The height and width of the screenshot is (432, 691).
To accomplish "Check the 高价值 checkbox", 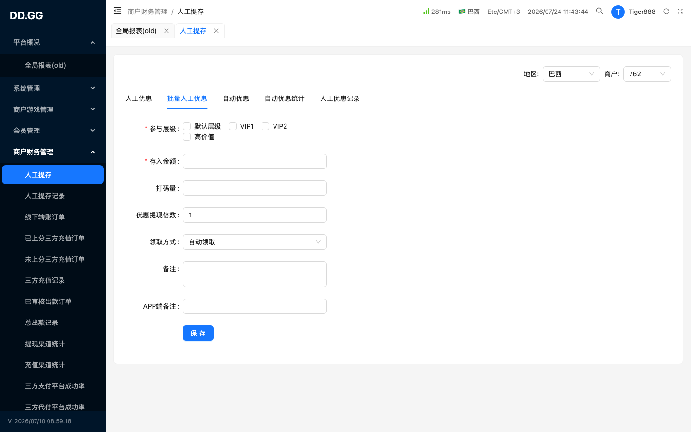I will (x=187, y=137).
